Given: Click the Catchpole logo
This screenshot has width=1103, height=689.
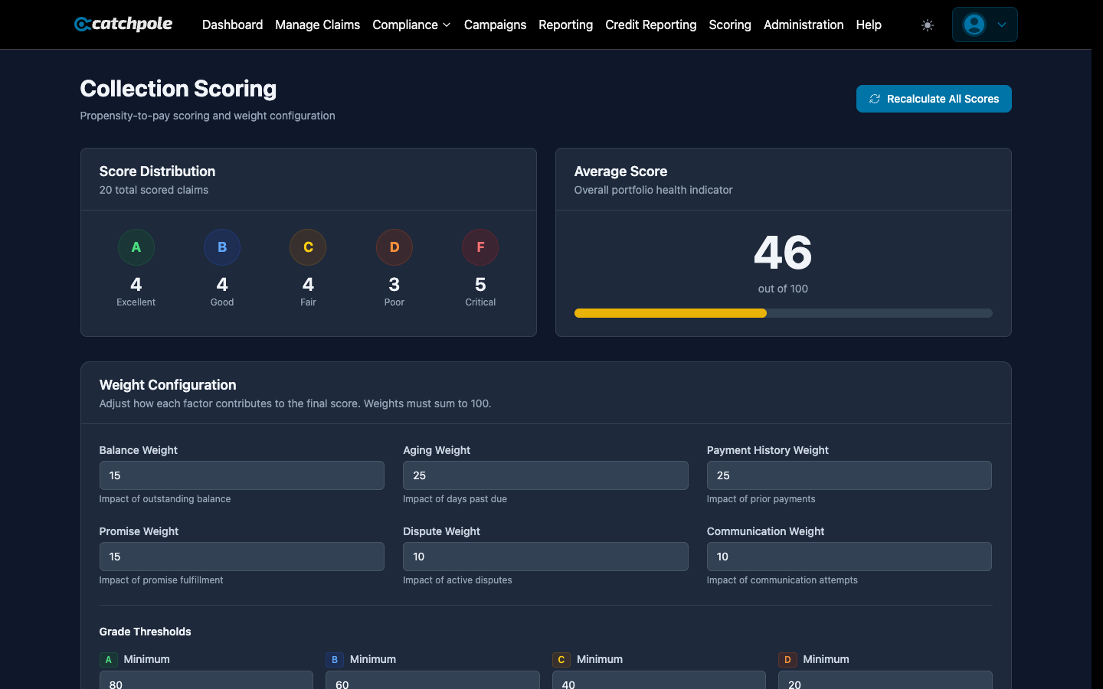Looking at the screenshot, I should click(x=123, y=24).
